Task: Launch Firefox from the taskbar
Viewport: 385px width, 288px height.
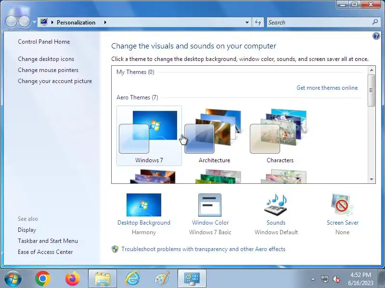Action: 73,279
